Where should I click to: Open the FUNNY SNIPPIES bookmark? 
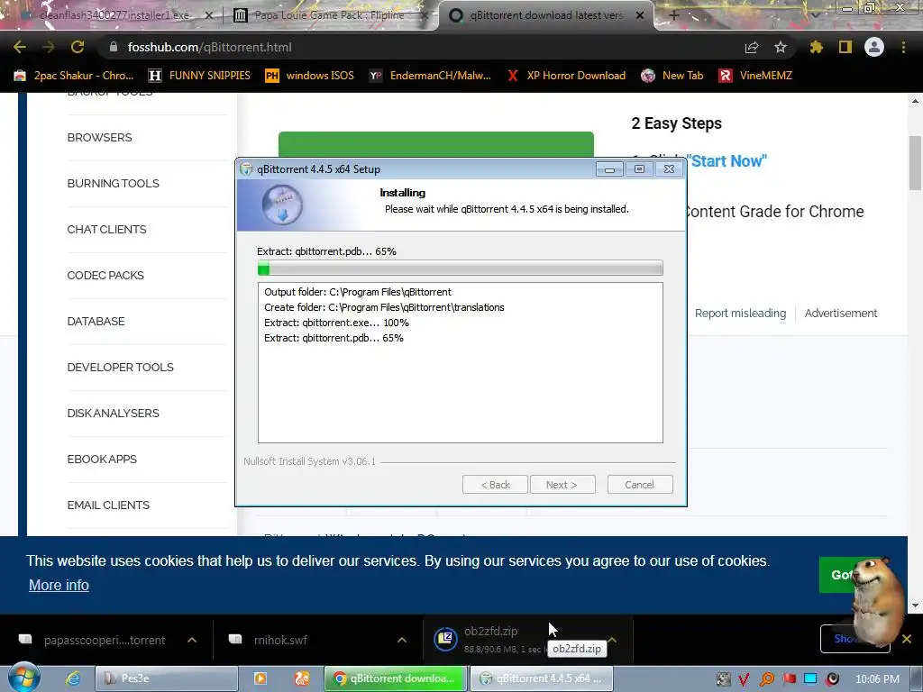tap(199, 76)
